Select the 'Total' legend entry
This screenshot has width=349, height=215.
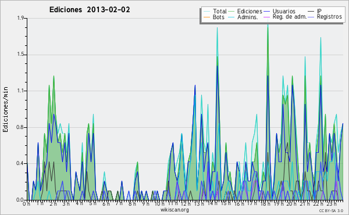220,11
